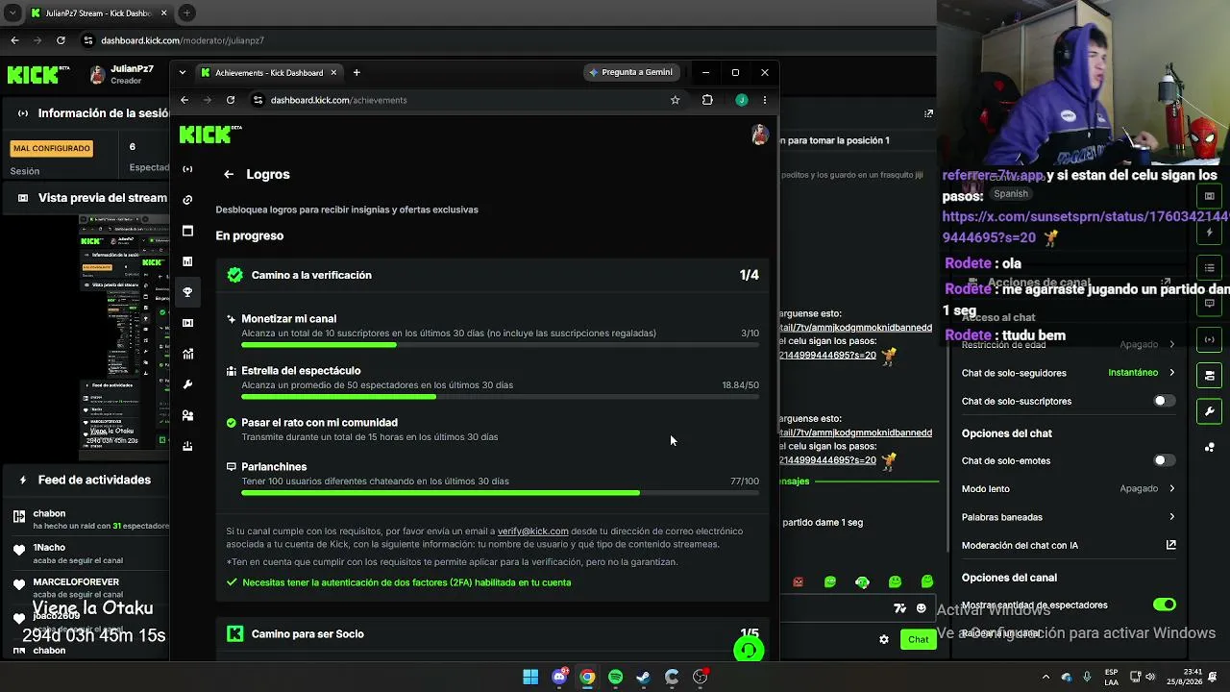The image size is (1230, 692).
Task: Collapse Vista previa del stream panel
Action: tap(23, 198)
